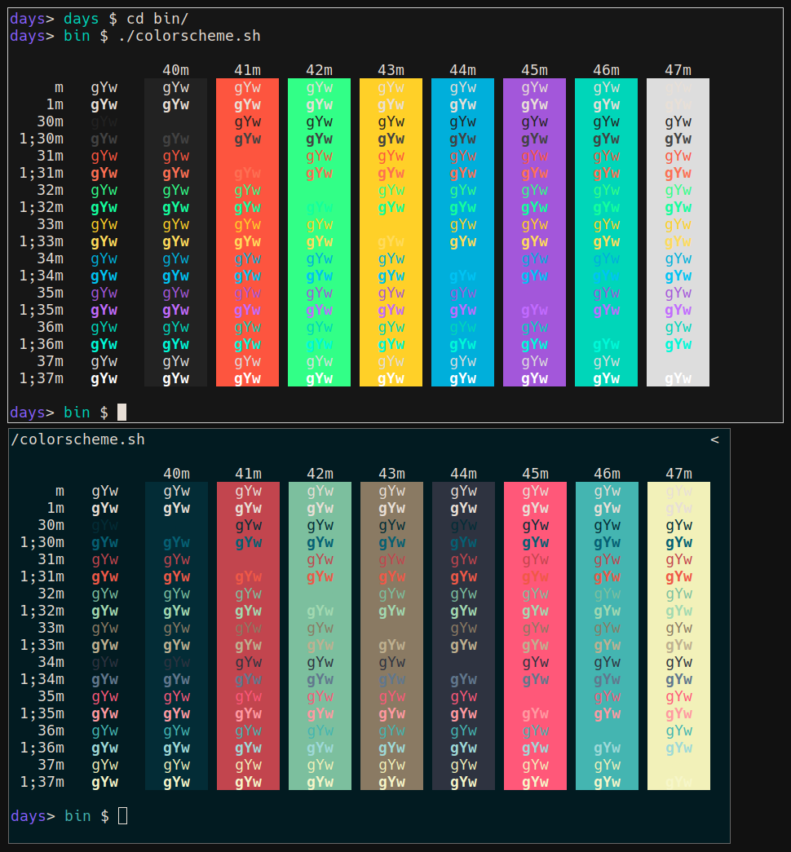Select the 45m column header in top terminal
Viewport: 791px width, 852px height.
[534, 70]
